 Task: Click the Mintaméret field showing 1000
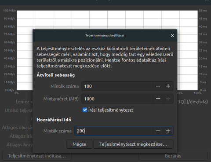pos(117,98)
